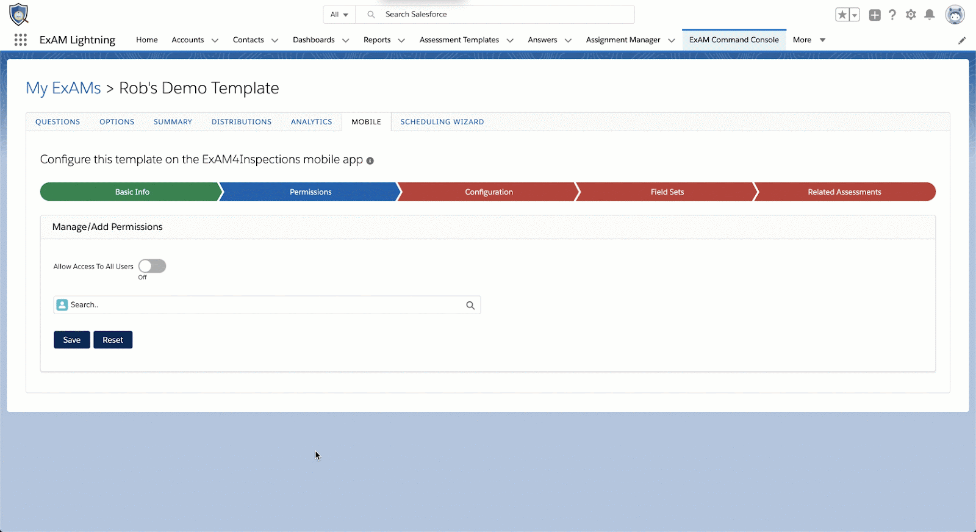Image resolution: width=976 pixels, height=532 pixels.
Task: Open the user profile avatar
Action: point(955,15)
